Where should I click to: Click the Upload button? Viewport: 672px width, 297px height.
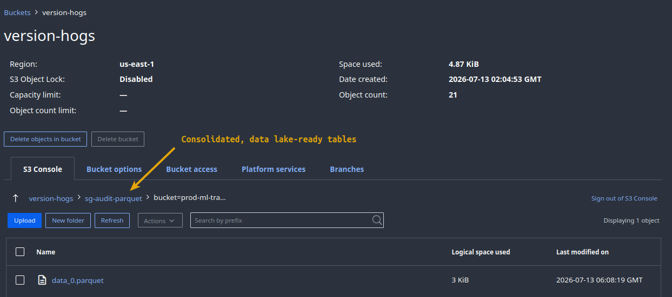tap(24, 220)
